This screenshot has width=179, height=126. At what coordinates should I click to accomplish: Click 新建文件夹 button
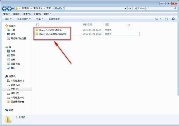click(x=54, y=19)
